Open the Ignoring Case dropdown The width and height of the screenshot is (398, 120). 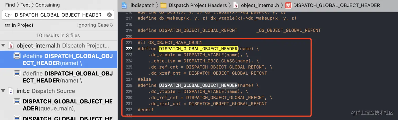pyautogui.click(x=95, y=25)
